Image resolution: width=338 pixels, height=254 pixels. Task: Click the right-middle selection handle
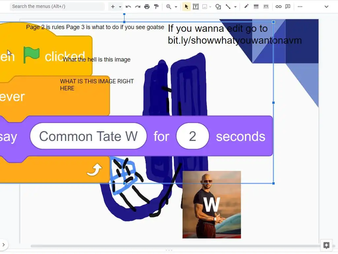click(x=274, y=103)
